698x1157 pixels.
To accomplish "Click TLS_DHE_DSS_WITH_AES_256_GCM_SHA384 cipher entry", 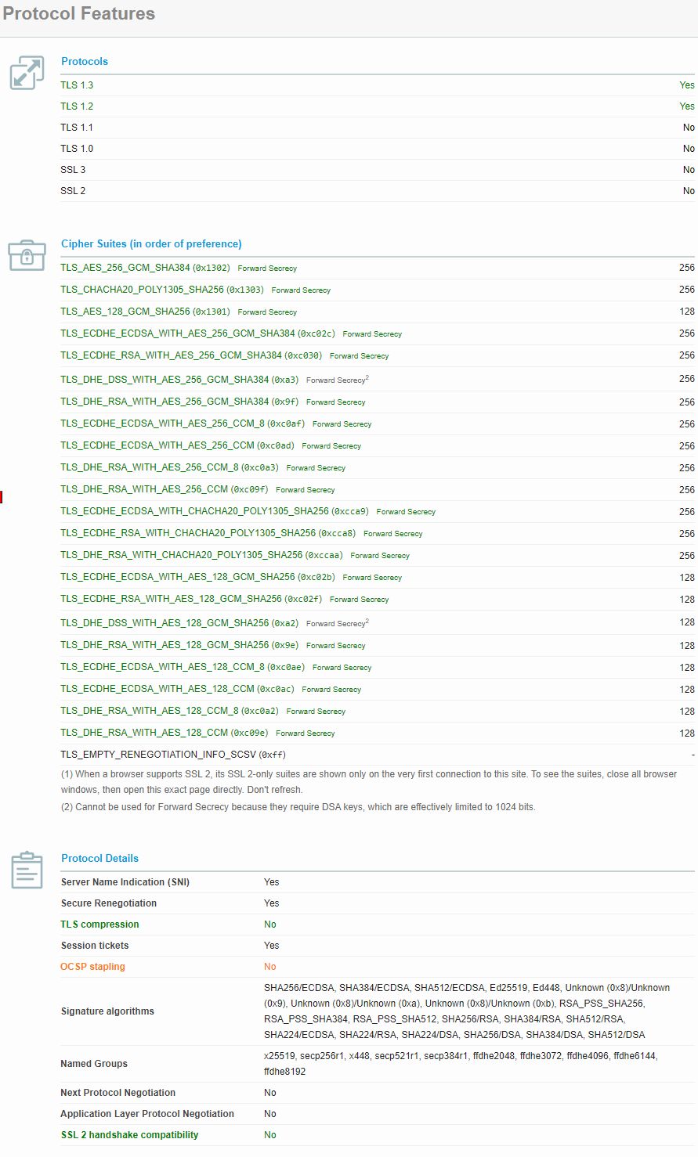I will click(x=179, y=380).
